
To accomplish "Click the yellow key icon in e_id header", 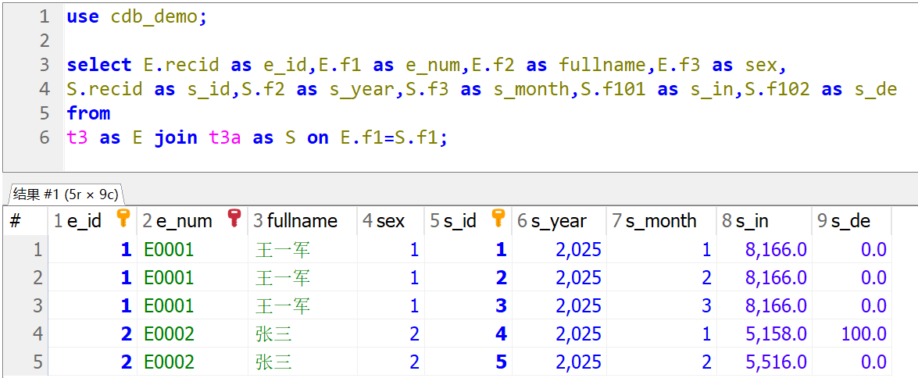I will pos(123,219).
